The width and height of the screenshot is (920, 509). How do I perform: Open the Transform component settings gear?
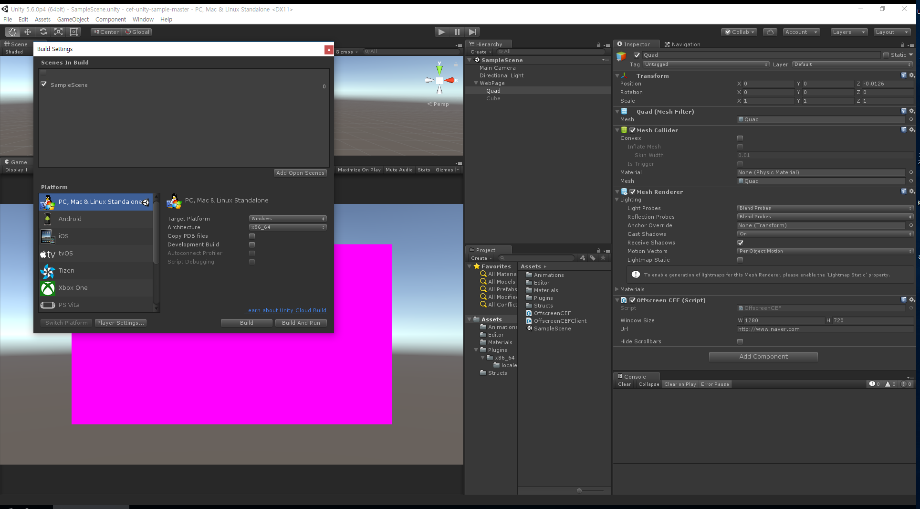click(912, 75)
